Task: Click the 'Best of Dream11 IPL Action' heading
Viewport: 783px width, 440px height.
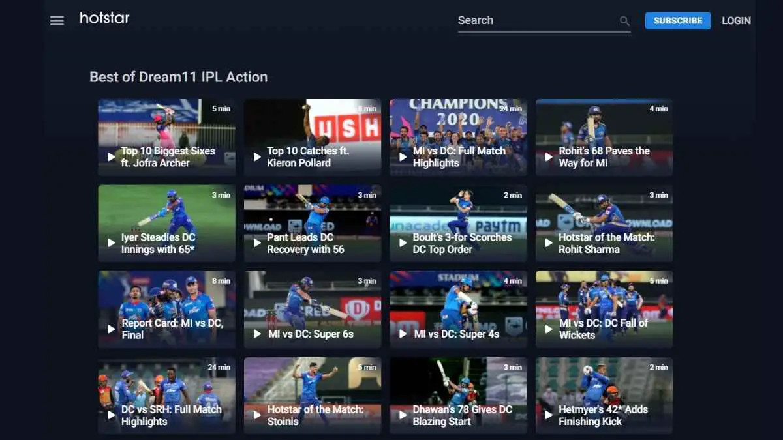Action: tap(178, 77)
